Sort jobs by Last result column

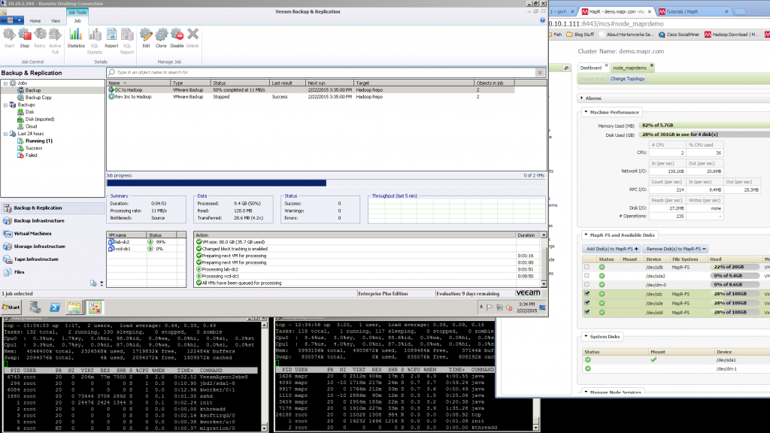(287, 83)
